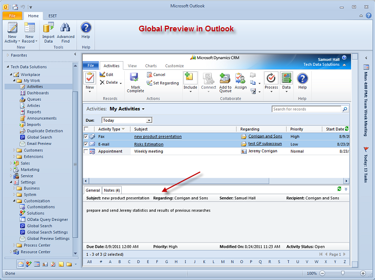Click the red task flag icon

tap(366, 150)
